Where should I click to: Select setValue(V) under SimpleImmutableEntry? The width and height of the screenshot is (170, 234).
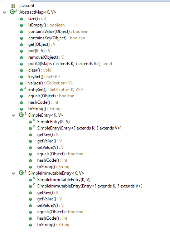pos(50,205)
